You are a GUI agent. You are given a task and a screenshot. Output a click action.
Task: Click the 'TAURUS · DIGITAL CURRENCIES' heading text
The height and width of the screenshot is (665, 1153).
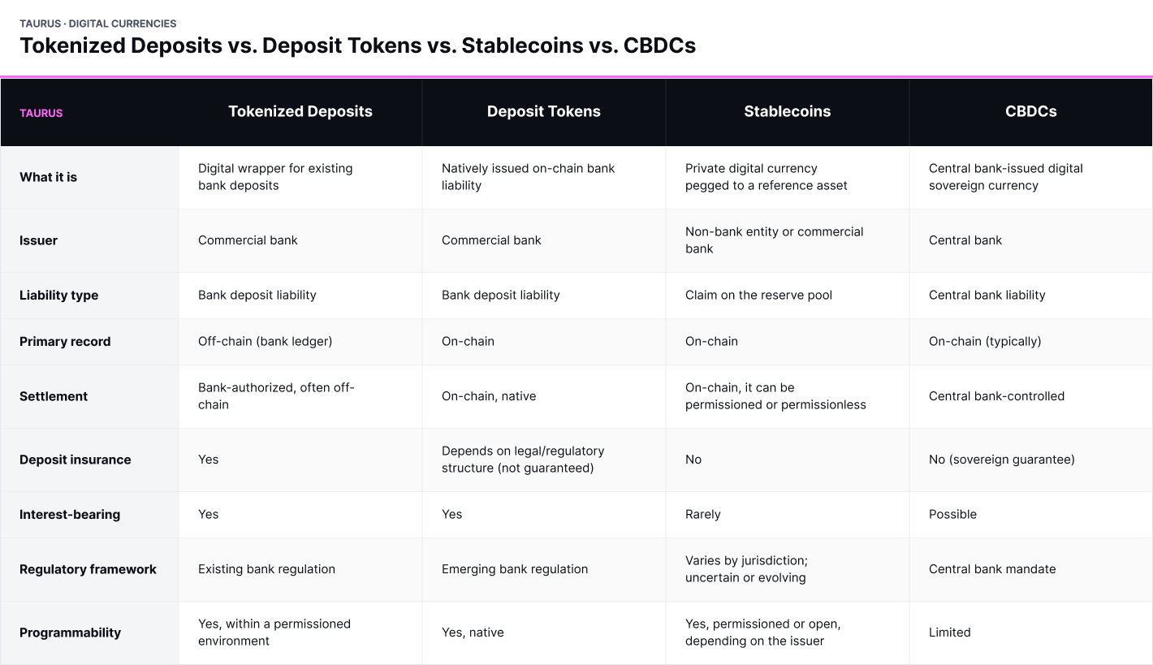tap(98, 24)
